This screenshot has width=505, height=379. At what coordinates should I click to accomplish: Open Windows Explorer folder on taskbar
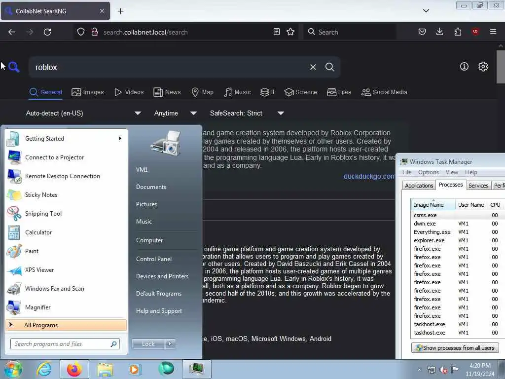coord(105,369)
